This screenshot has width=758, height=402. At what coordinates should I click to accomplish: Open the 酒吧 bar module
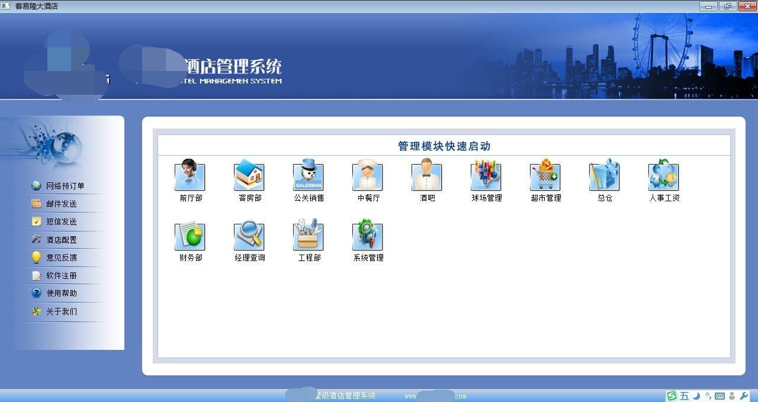(x=426, y=177)
